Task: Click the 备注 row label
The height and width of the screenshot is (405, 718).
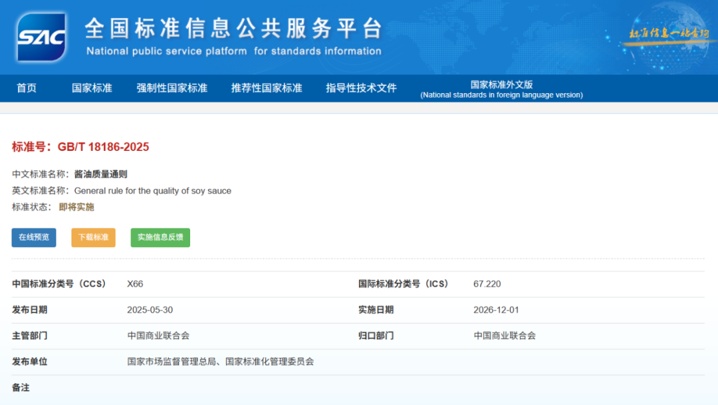Action: 21,388
